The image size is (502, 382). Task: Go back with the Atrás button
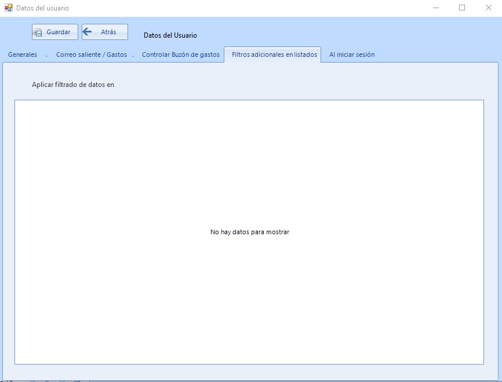(105, 32)
